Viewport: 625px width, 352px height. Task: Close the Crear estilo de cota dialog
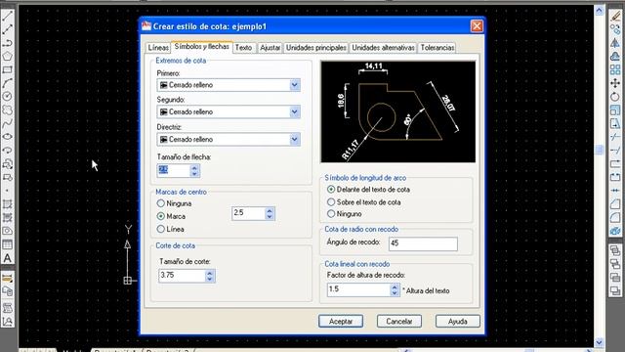(477, 26)
